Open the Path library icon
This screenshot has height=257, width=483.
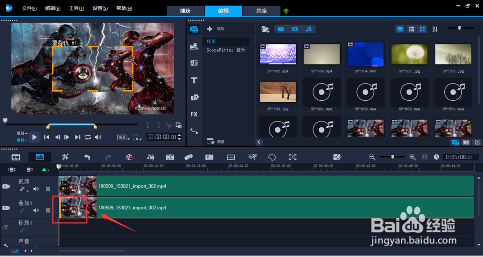coord(194,131)
